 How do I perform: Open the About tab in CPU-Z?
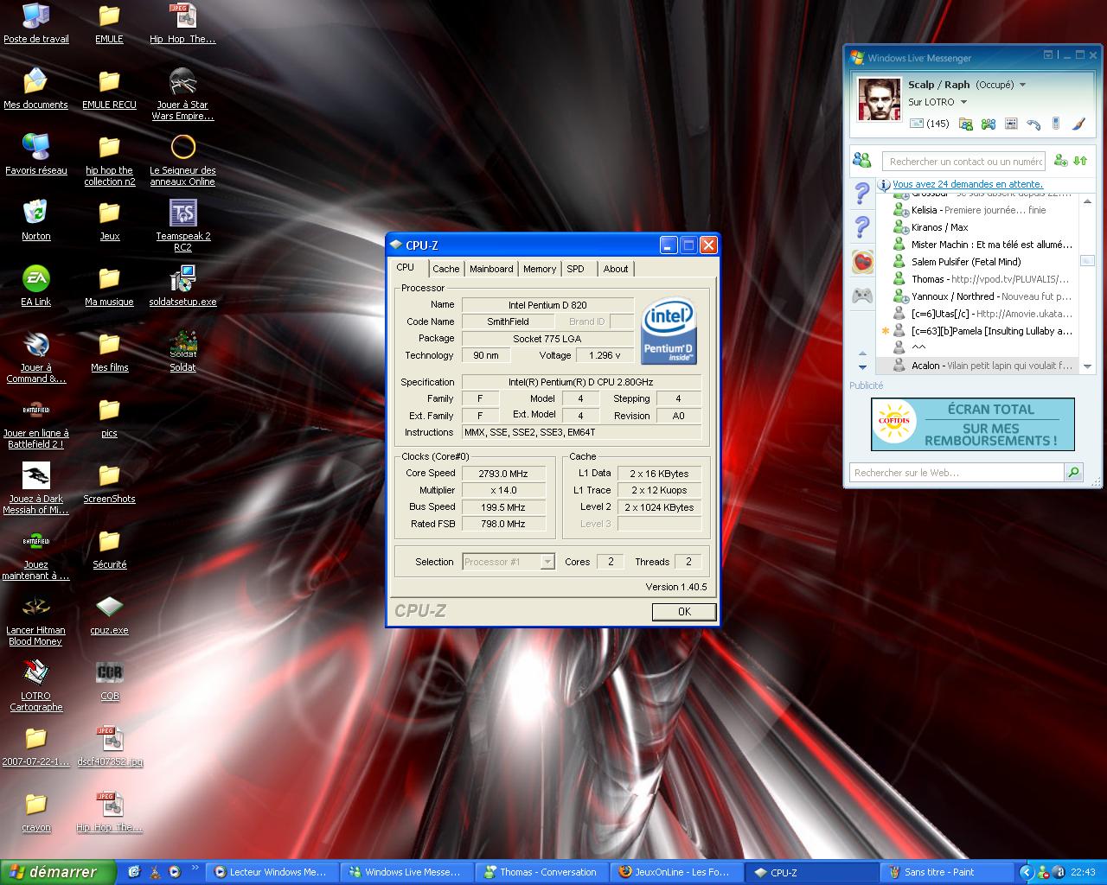click(616, 269)
